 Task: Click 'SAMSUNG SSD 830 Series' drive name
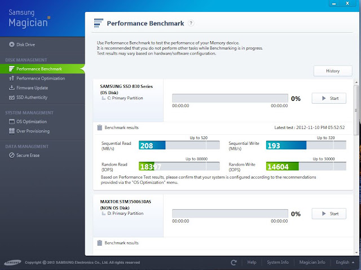coord(126,86)
